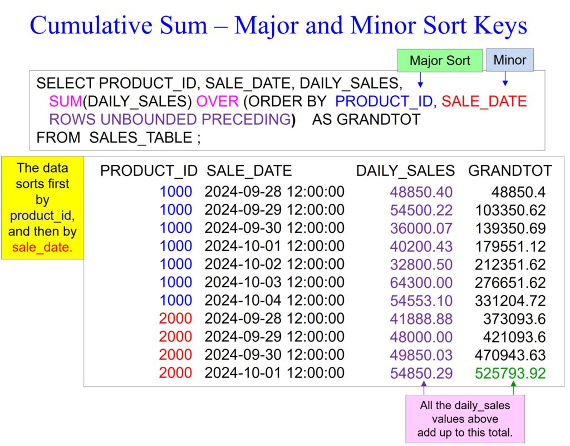The height and width of the screenshot is (446, 570).
Task: Click the yellow data sorts note box
Action: coord(42,207)
